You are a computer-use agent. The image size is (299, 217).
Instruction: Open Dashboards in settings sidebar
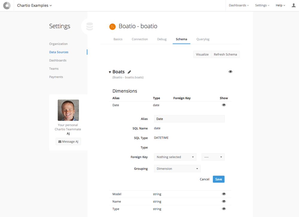58,60
